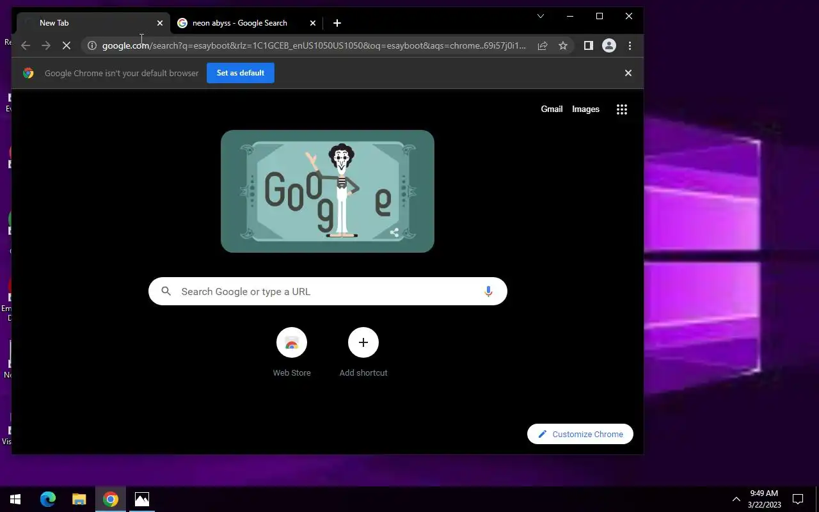Screen dimensions: 819x512
Task: Open the Windows Start menu
Action: pyautogui.click(x=15, y=499)
